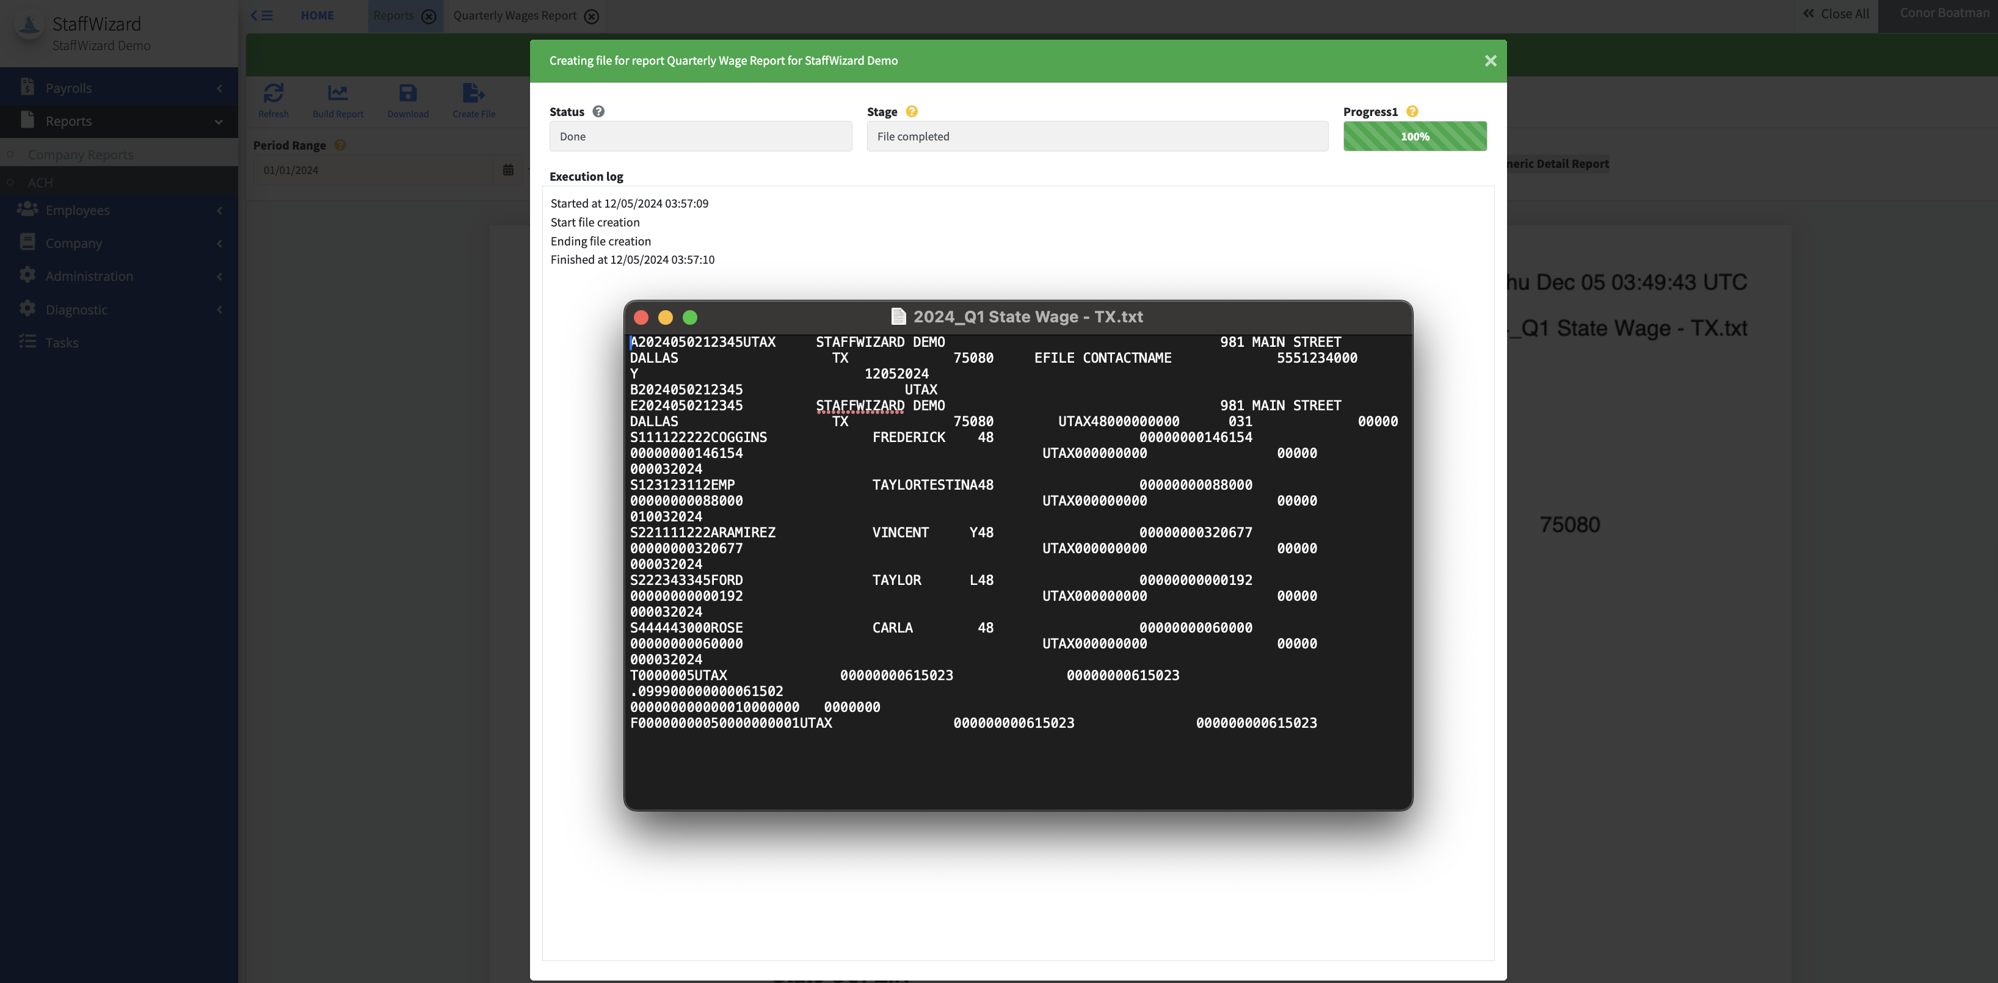This screenshot has height=983, width=1998.
Task: Click the Create File icon
Action: tap(473, 94)
